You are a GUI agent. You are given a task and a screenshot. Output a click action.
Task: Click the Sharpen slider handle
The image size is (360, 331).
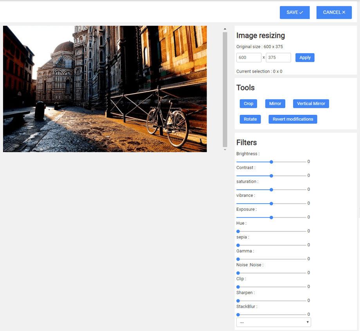coord(238,301)
